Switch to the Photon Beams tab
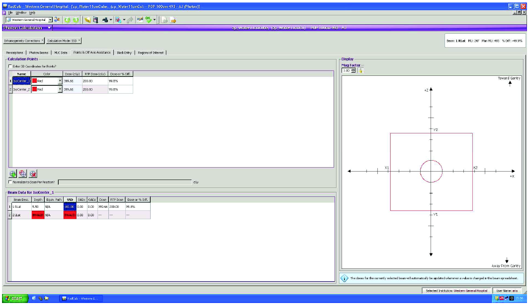Viewport: 529px width, 306px height. (x=38, y=53)
